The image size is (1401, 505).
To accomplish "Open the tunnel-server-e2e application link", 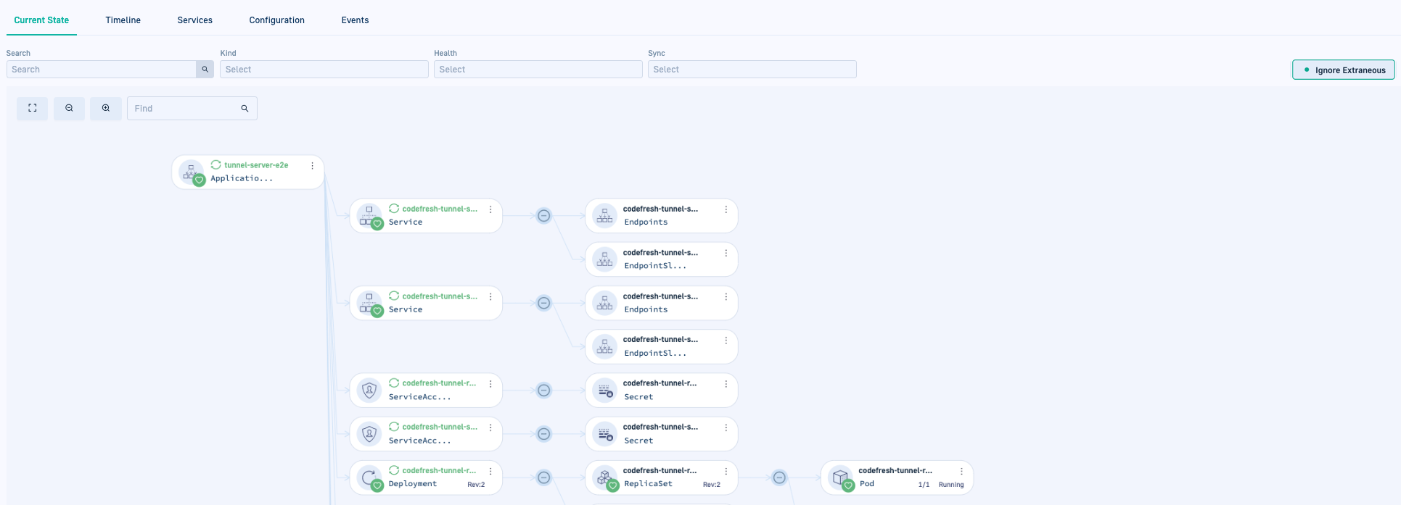I will (x=256, y=165).
